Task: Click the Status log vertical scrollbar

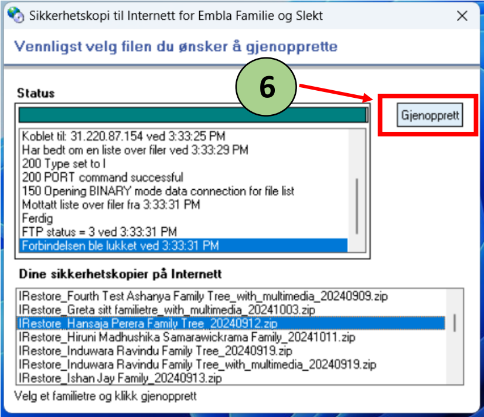Action: [357, 205]
